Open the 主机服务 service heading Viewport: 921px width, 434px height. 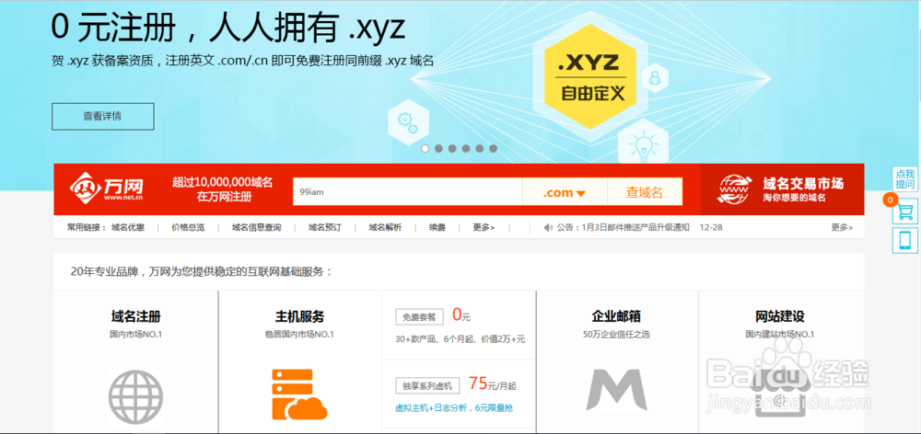click(299, 316)
